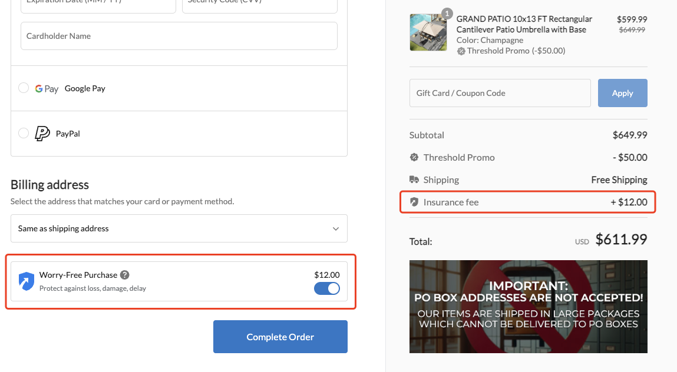Screen dimensions: 677x372
Task: Disable the Worry-Free Purchase toggle switch
Action: (x=327, y=288)
